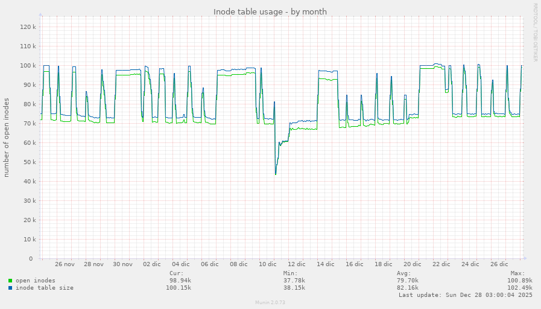Click the '30 k' y-axis label
The image size is (541, 309).
point(30,201)
